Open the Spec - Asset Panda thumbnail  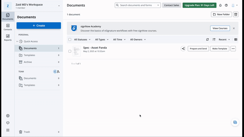(77, 51)
